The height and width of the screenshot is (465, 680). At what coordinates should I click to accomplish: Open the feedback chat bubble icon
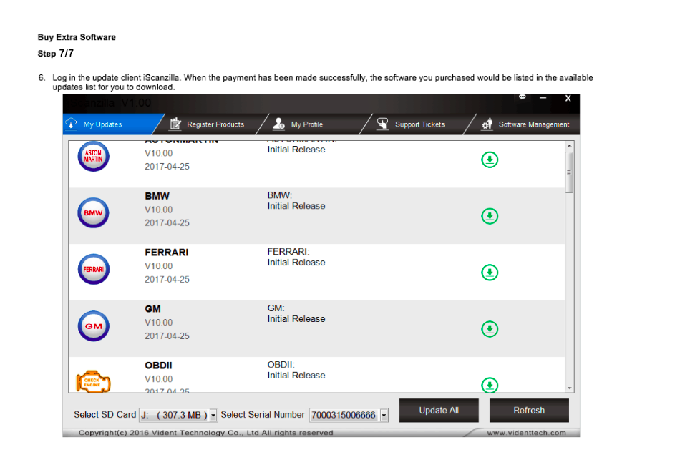pyautogui.click(x=522, y=97)
